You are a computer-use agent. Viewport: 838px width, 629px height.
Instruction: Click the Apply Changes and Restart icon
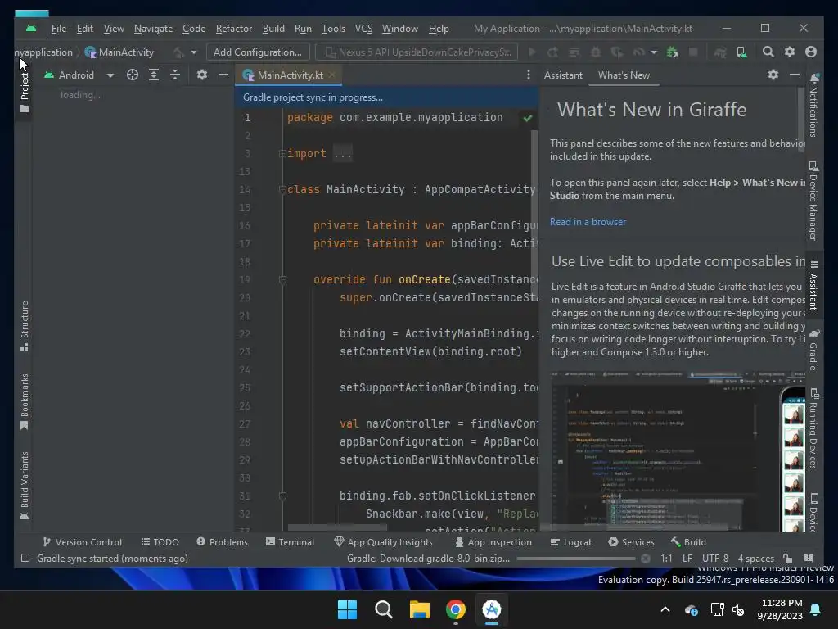(x=552, y=52)
